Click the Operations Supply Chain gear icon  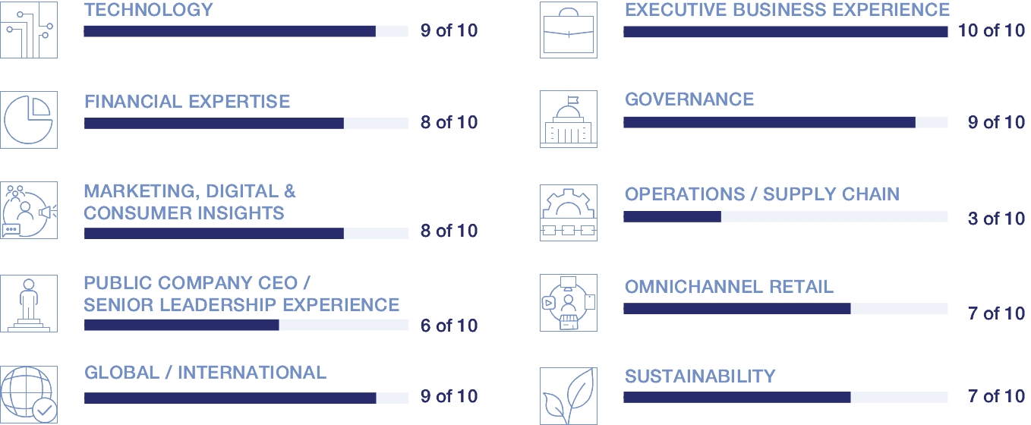pyautogui.click(x=569, y=212)
